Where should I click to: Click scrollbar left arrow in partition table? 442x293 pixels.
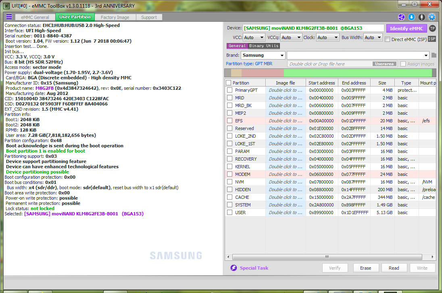(228, 257)
